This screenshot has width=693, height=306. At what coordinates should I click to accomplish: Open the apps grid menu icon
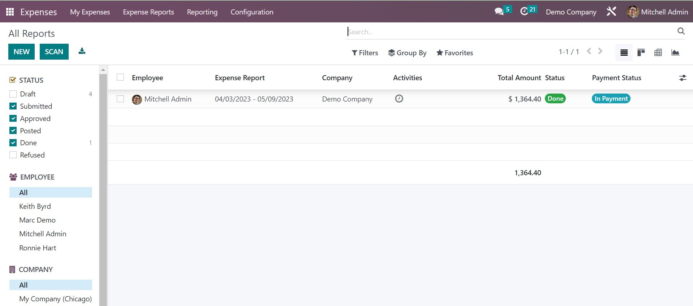(x=10, y=12)
